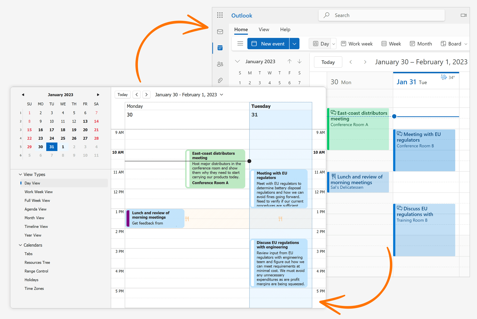Image resolution: width=477 pixels, height=319 pixels.
Task: Select Agenda View in the View Types list
Action: [35, 209]
